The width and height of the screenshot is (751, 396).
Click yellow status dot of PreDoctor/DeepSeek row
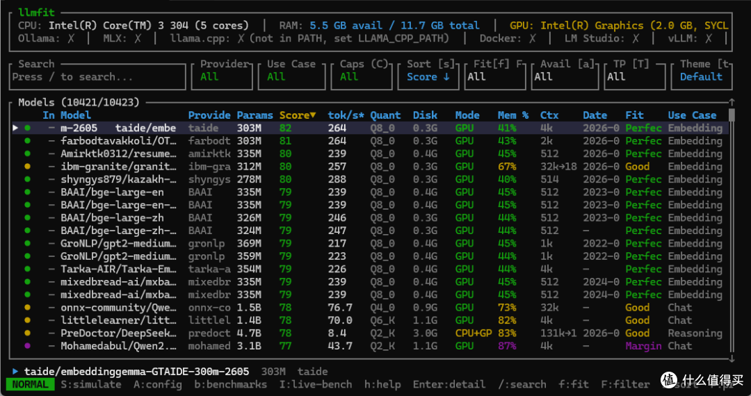point(27,333)
